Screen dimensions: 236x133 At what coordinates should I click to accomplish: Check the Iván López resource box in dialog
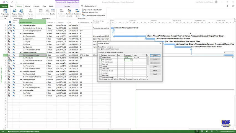(x=100, y=75)
